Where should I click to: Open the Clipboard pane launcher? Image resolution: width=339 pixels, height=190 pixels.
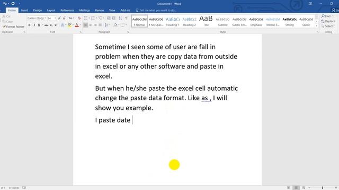pyautogui.click(x=24, y=32)
